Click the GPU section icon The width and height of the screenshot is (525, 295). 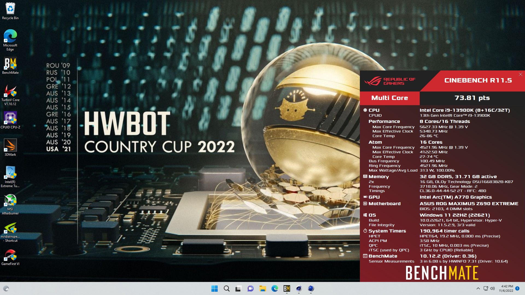tap(365, 197)
